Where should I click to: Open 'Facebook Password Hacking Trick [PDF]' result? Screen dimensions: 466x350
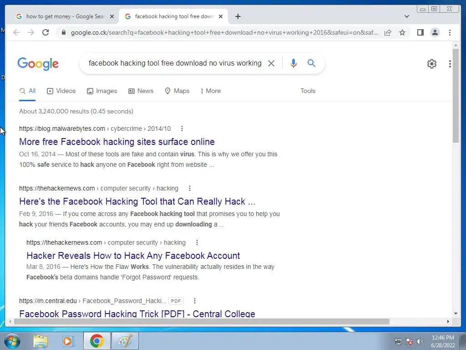click(137, 314)
